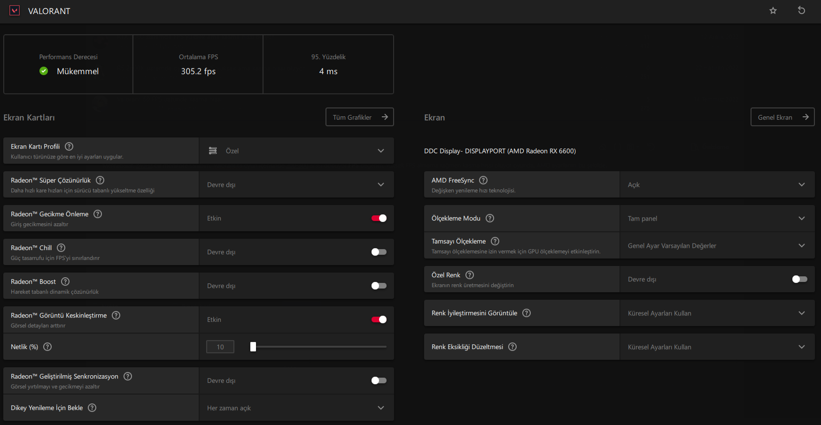Click the Tüm Grafikler button
The image size is (821, 425).
[359, 117]
